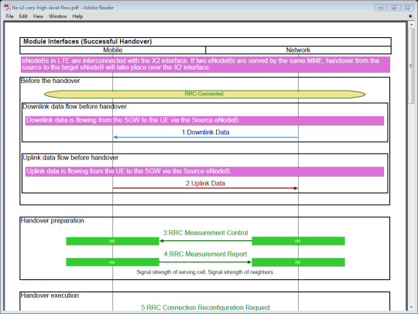Click the 'Handover preparation' heading

(53, 220)
